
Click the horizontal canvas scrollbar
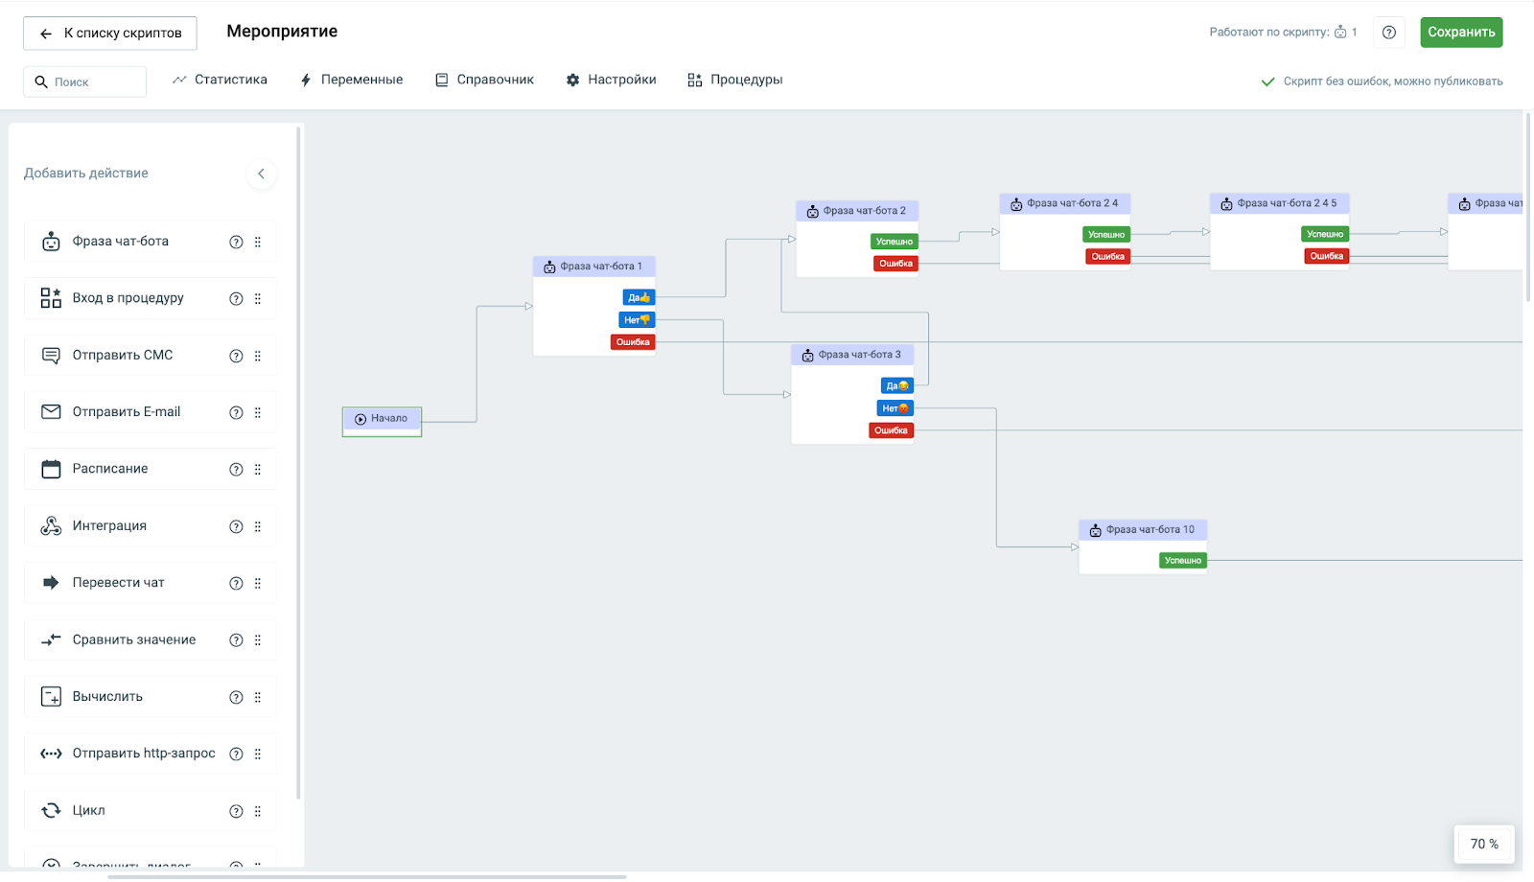(x=367, y=876)
